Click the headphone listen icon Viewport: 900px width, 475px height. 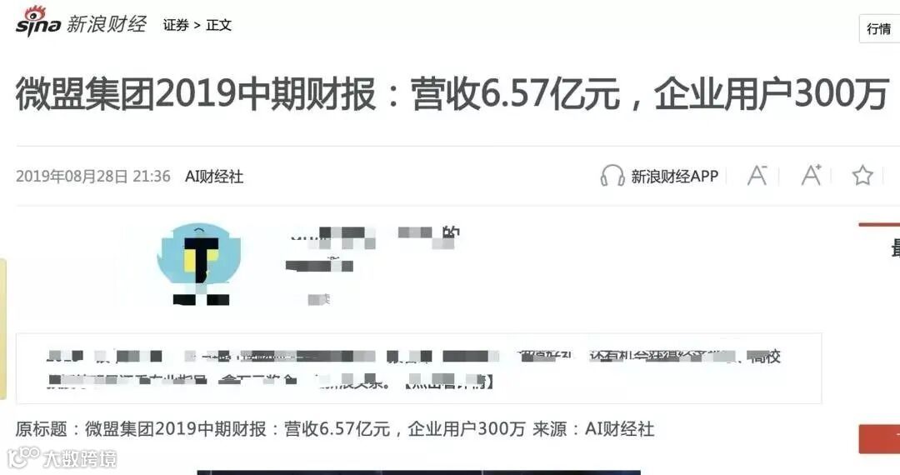[612, 176]
